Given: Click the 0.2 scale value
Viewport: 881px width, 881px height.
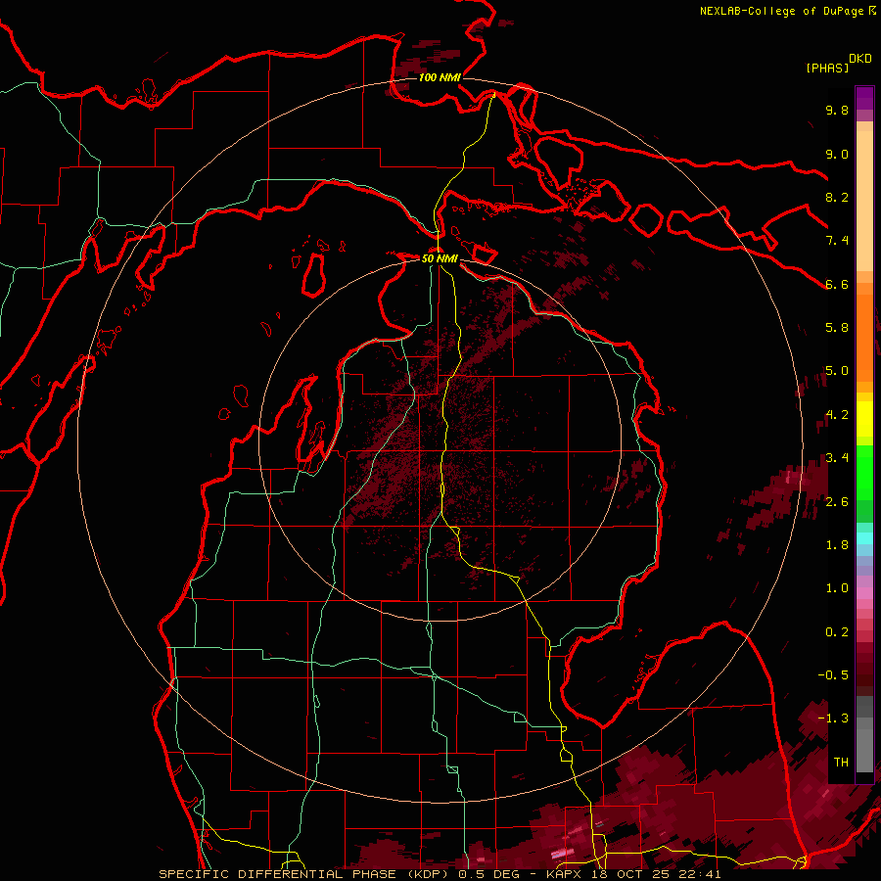Looking at the screenshot, I should pyautogui.click(x=837, y=632).
